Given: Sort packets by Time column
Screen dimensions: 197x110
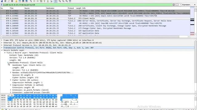Looking at the screenshot, I should click(17, 8).
